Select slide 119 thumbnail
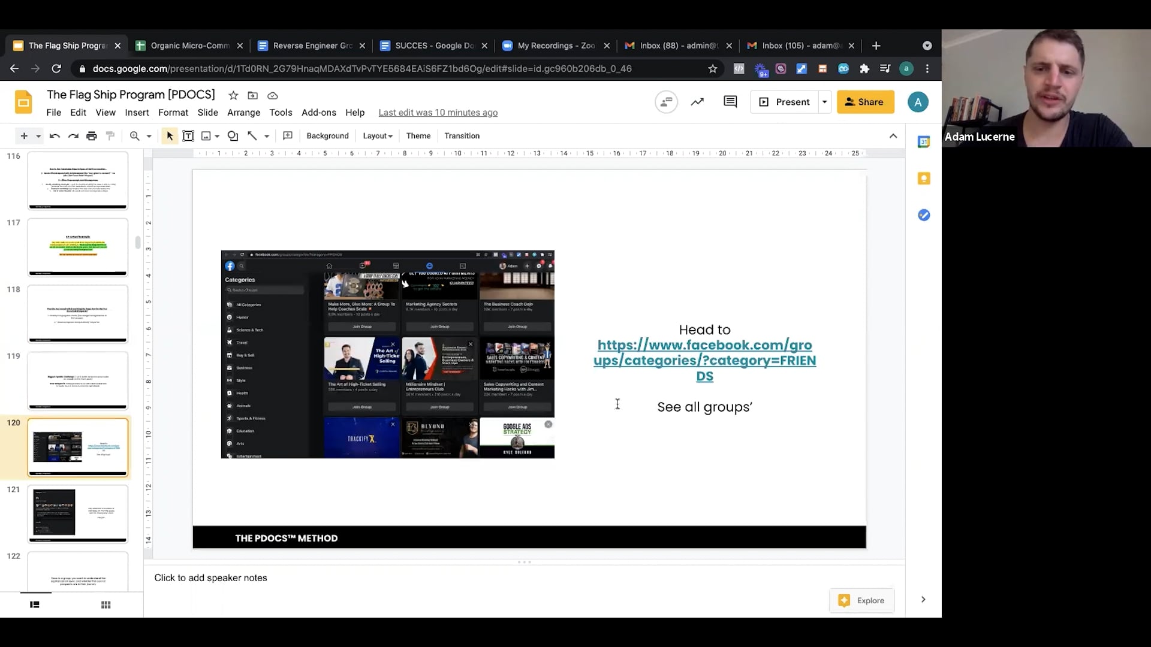Image resolution: width=1151 pixels, height=647 pixels. (x=78, y=380)
